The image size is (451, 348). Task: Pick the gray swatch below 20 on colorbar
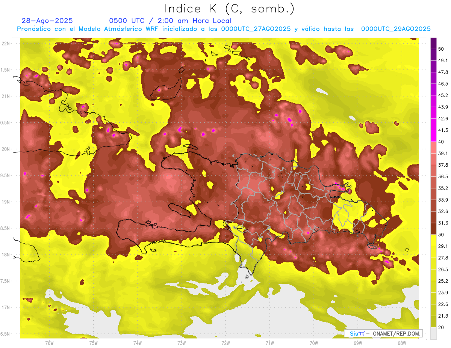[433, 333]
